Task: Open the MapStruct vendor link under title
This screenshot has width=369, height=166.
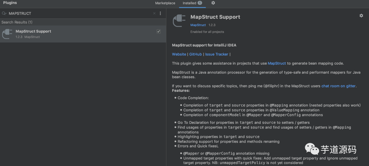Action: (198, 25)
